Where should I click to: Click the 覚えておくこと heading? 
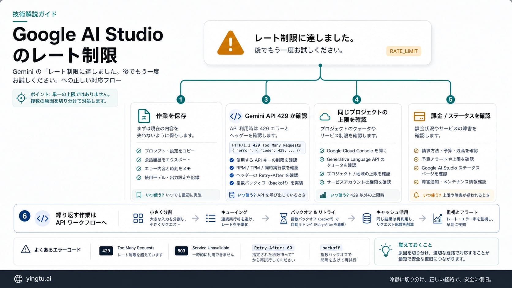(x=415, y=245)
